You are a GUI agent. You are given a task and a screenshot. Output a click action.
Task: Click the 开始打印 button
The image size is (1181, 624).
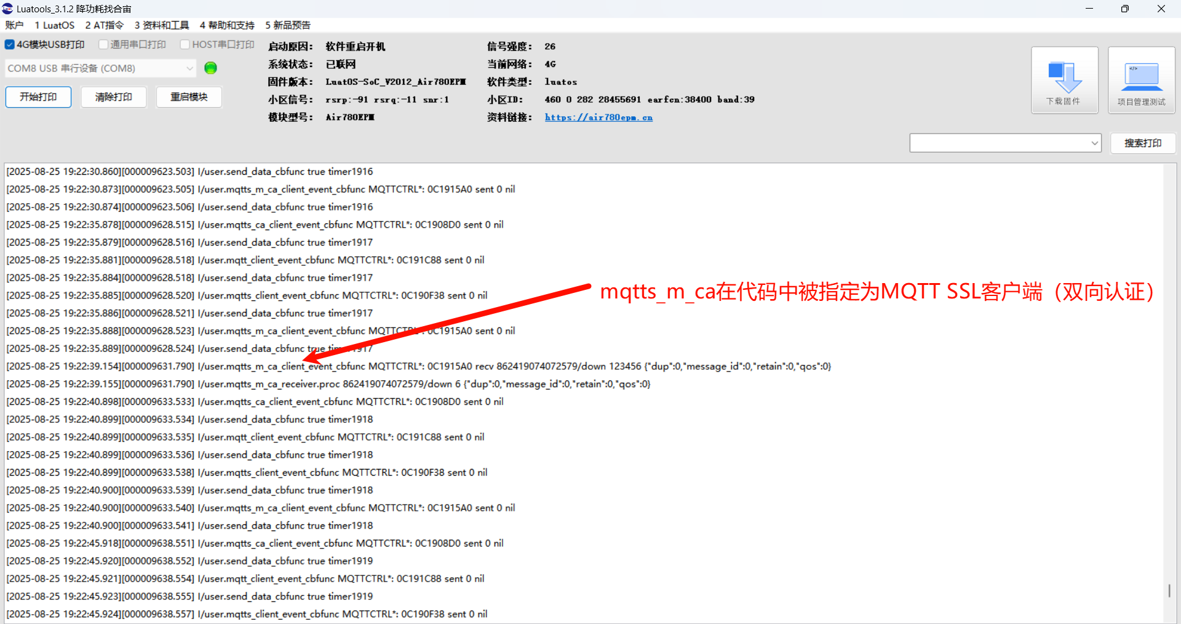coord(38,97)
